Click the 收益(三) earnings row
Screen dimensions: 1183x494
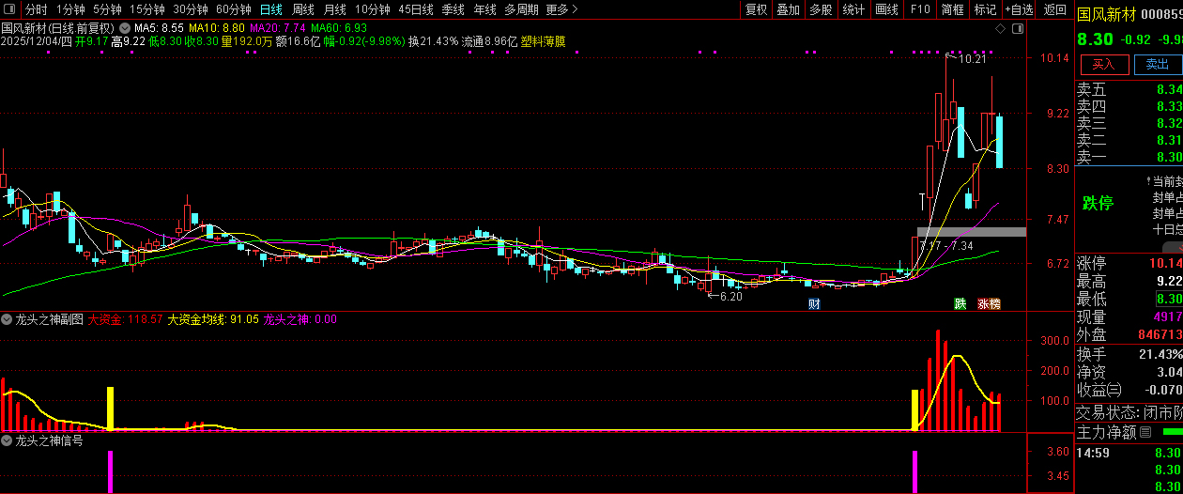tap(1129, 391)
